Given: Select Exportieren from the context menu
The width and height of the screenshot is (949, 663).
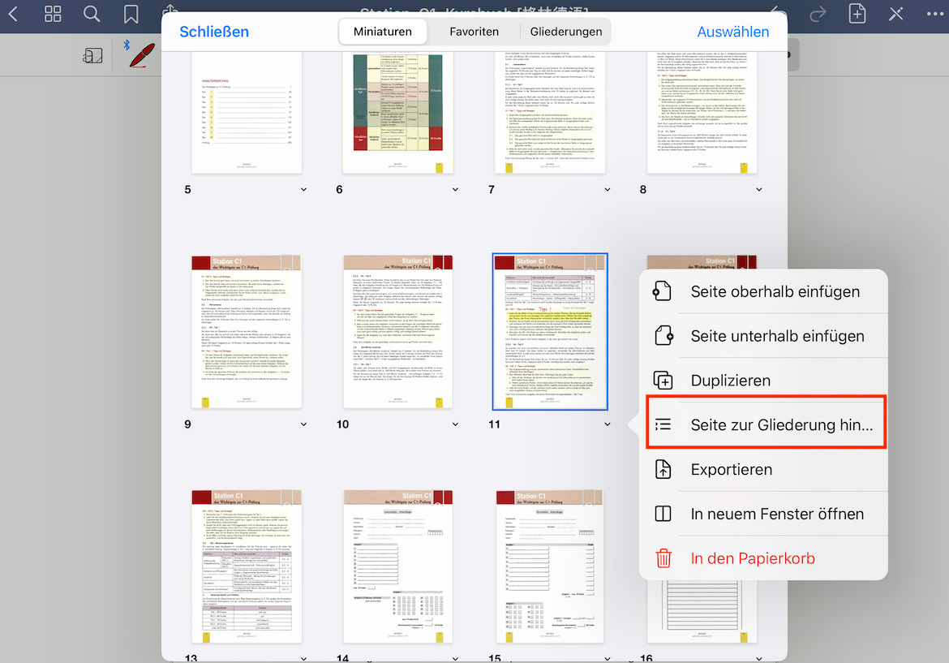Looking at the screenshot, I should (x=731, y=469).
